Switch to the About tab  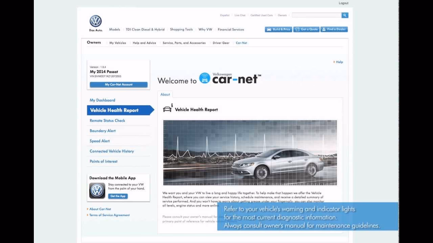(x=165, y=94)
